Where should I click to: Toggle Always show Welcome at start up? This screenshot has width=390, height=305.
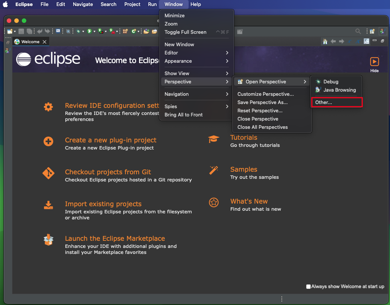[x=308, y=286]
